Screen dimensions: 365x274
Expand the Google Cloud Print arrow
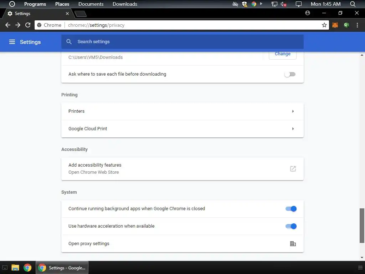pos(293,129)
